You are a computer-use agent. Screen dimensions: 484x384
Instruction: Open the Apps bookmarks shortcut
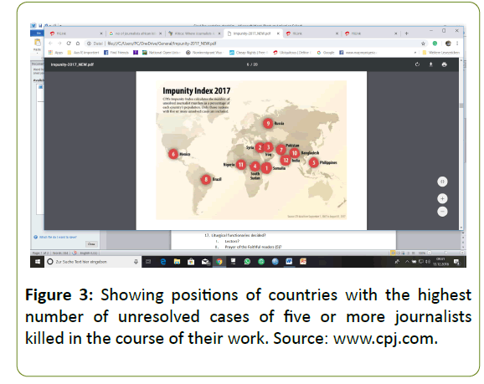coord(55,53)
